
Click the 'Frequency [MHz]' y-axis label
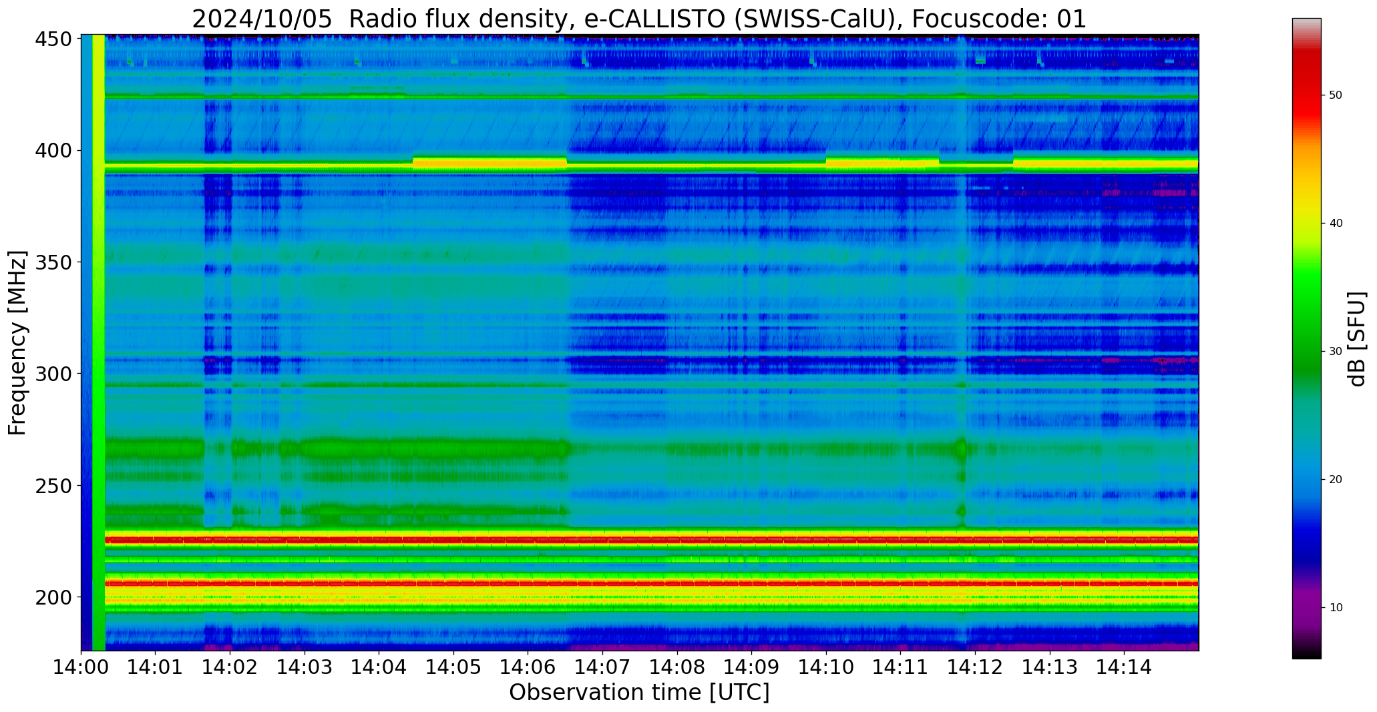[x=17, y=342]
